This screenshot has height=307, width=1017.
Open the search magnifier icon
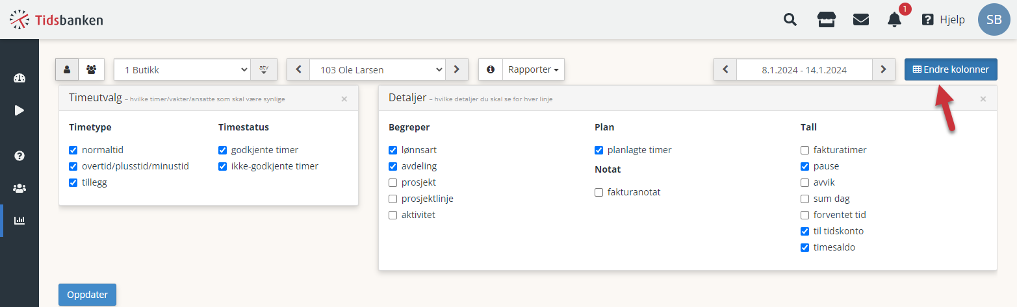pyautogui.click(x=790, y=19)
